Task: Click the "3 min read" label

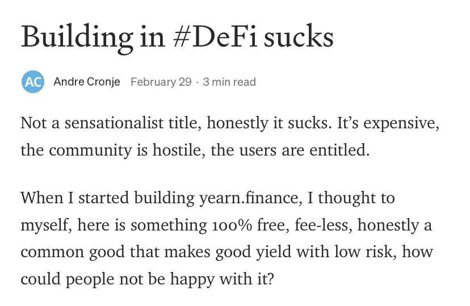Action: coord(229,82)
